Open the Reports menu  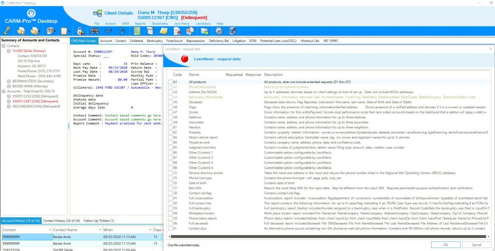point(140,24)
